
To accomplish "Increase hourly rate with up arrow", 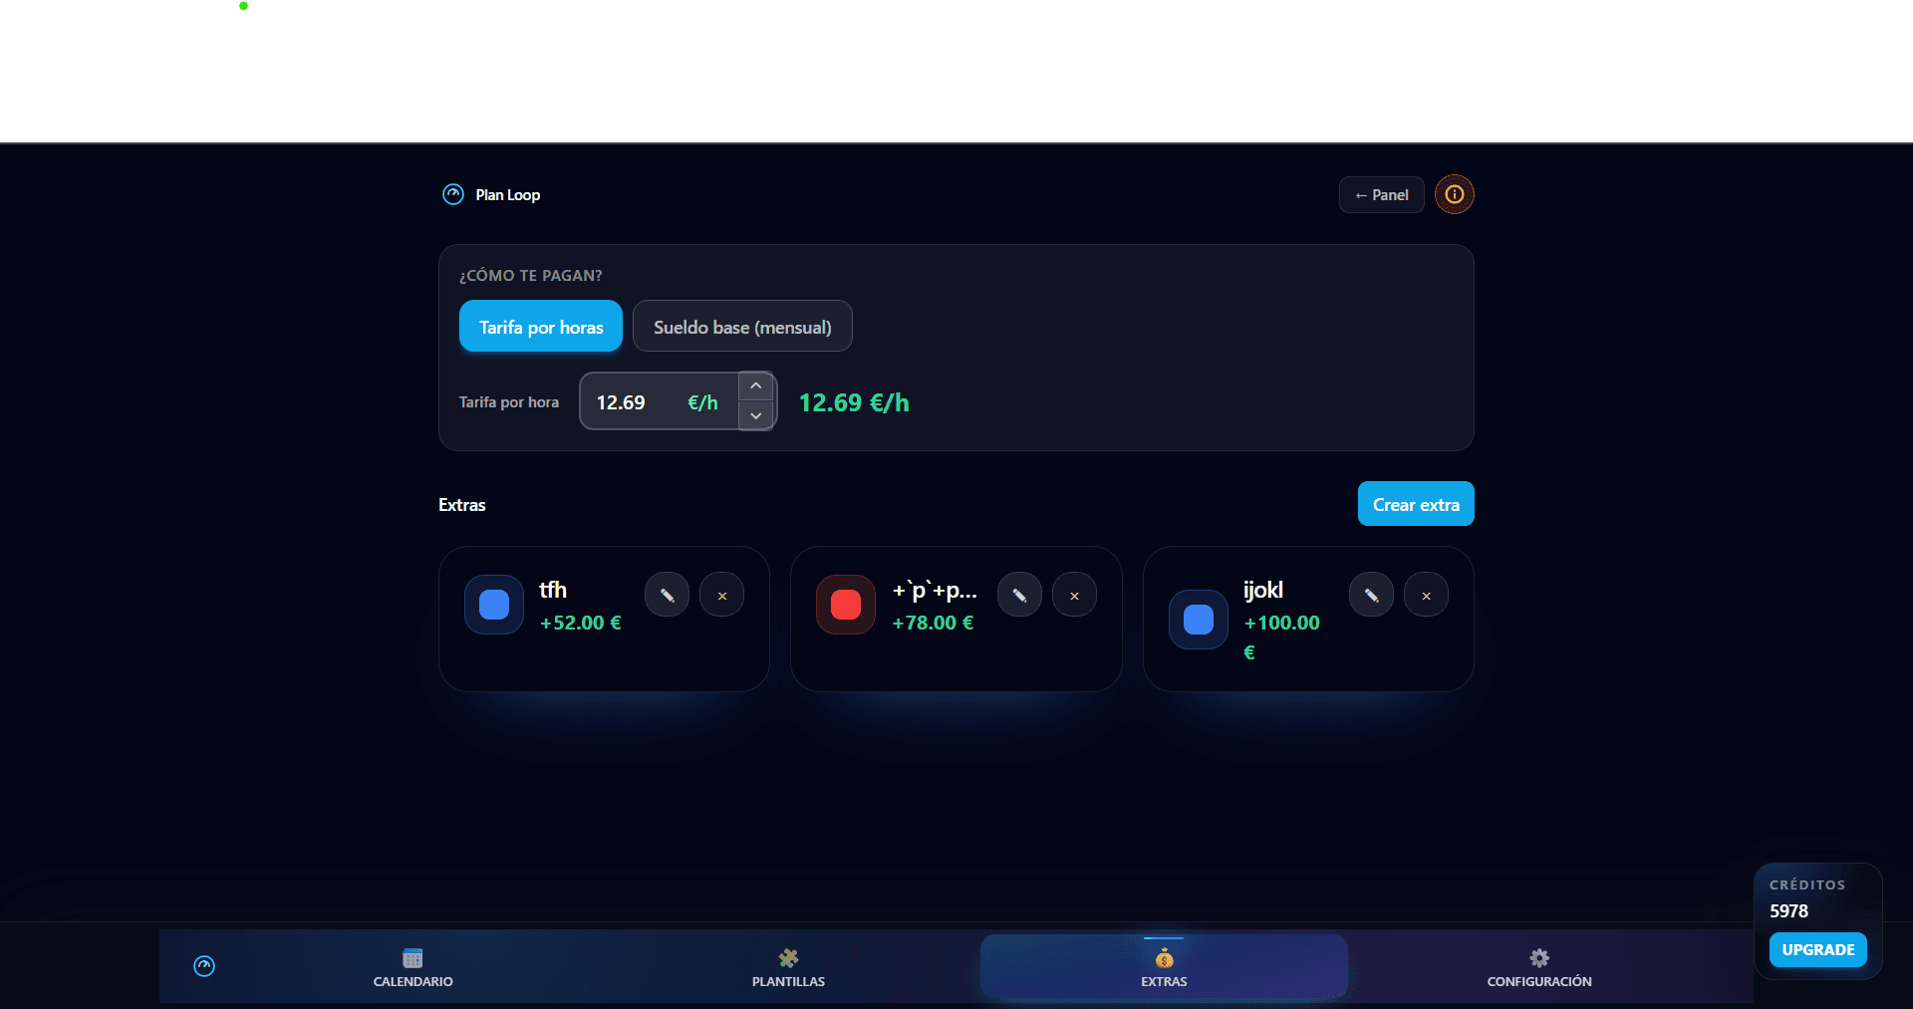I will click(x=756, y=386).
